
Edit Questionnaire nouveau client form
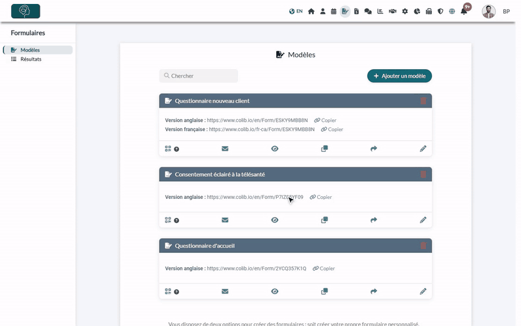click(x=423, y=149)
